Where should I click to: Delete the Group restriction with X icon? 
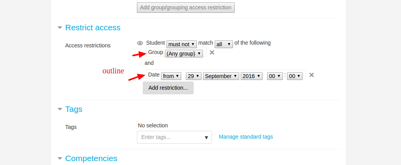tap(212, 52)
